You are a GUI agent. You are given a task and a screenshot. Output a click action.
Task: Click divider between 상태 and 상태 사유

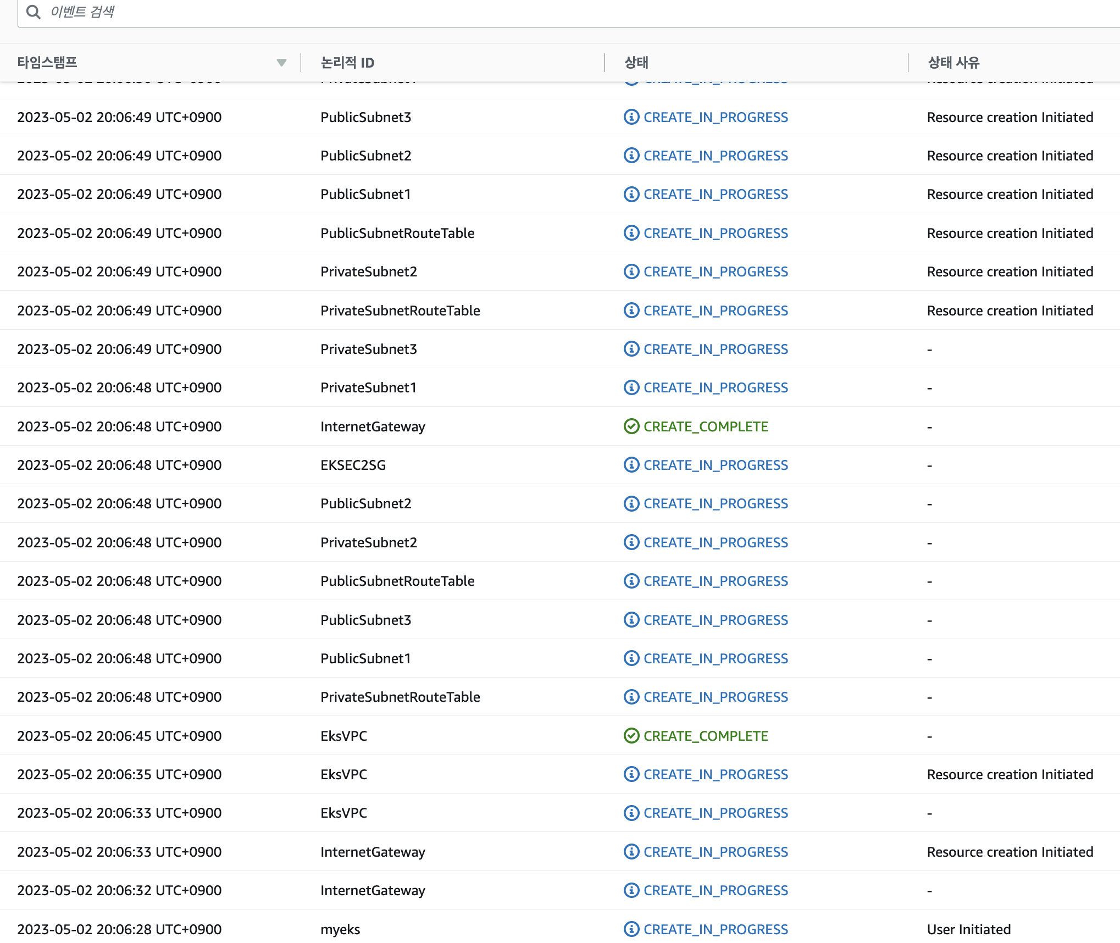click(x=908, y=63)
